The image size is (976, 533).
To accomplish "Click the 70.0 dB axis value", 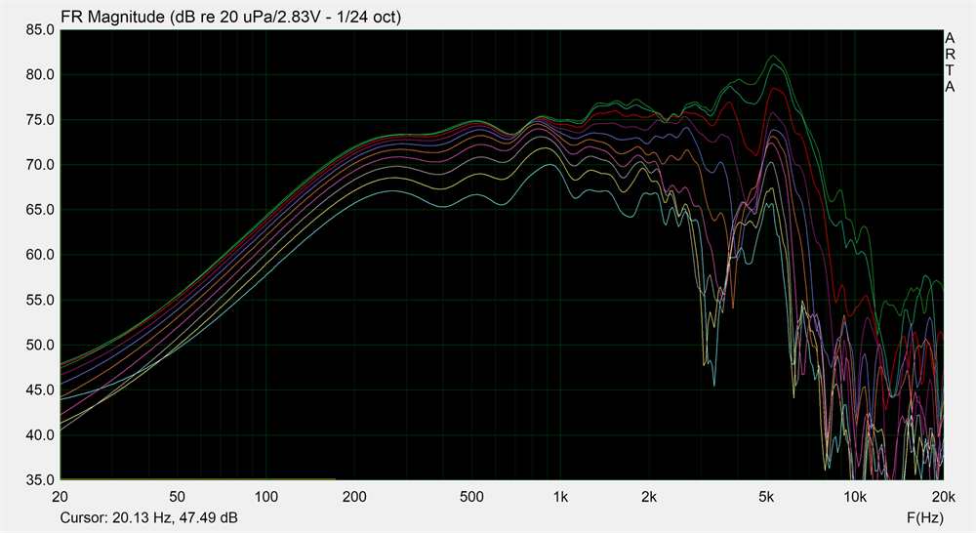I will pos(40,165).
